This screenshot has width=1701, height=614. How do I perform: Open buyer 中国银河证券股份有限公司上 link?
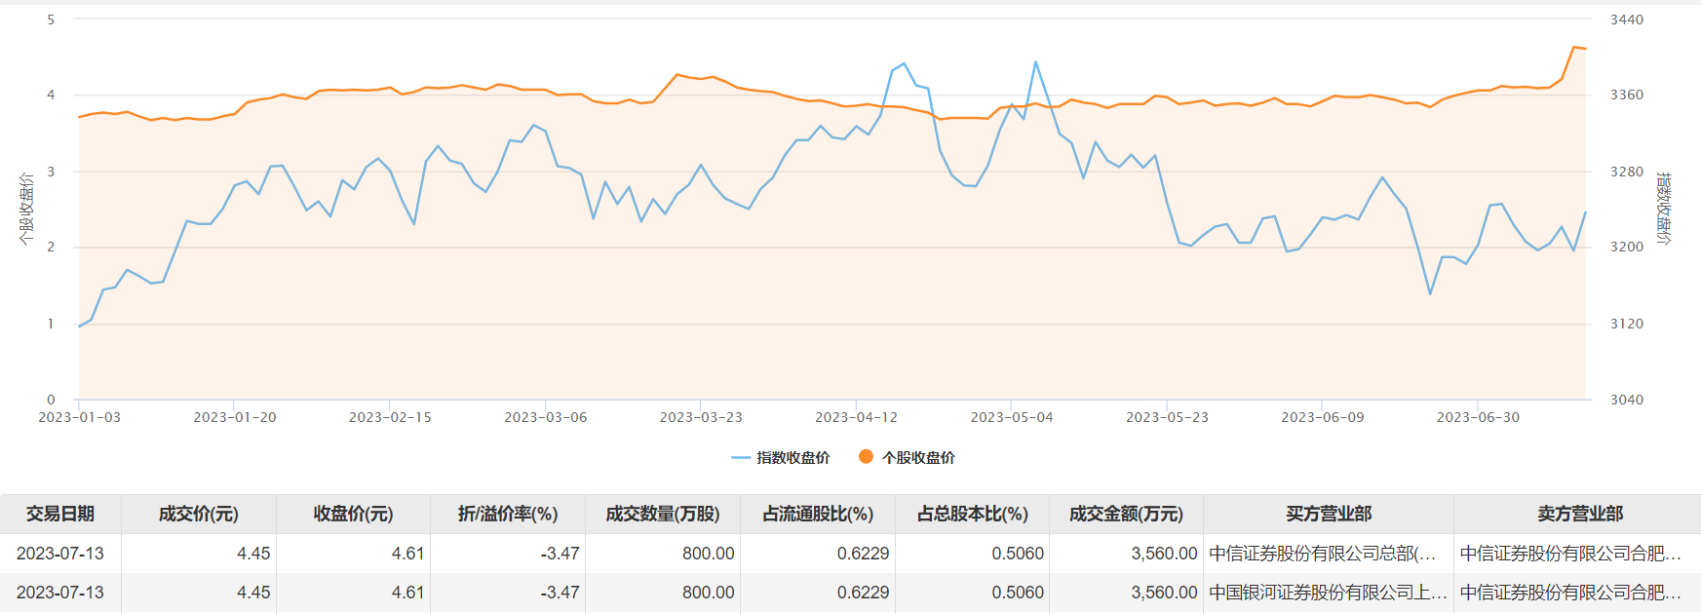(x=1328, y=593)
